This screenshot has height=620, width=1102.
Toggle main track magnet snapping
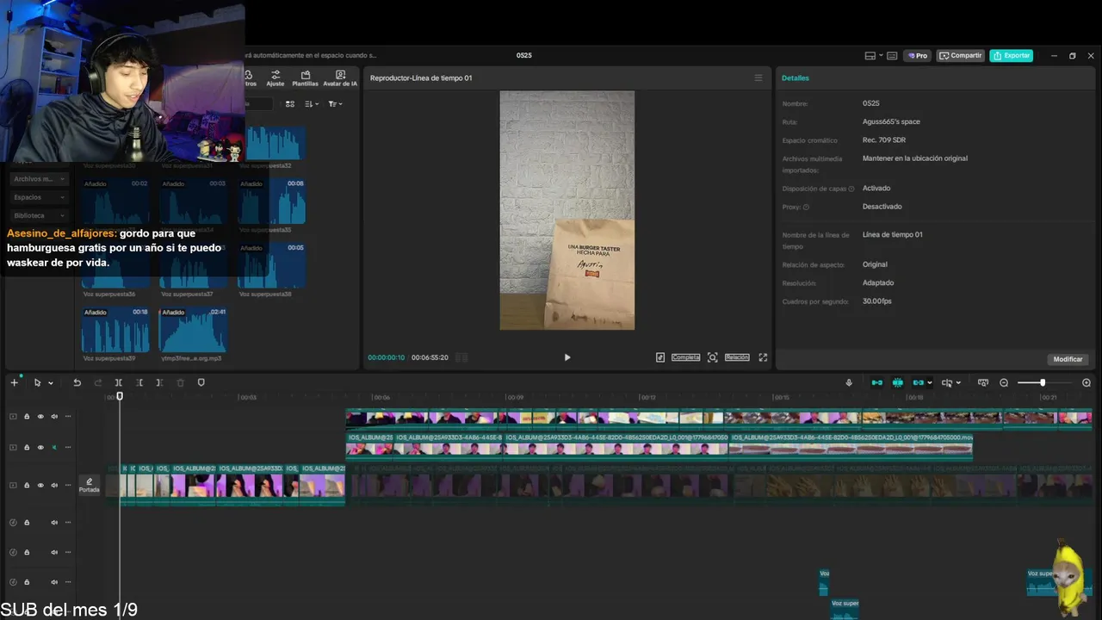(x=876, y=382)
